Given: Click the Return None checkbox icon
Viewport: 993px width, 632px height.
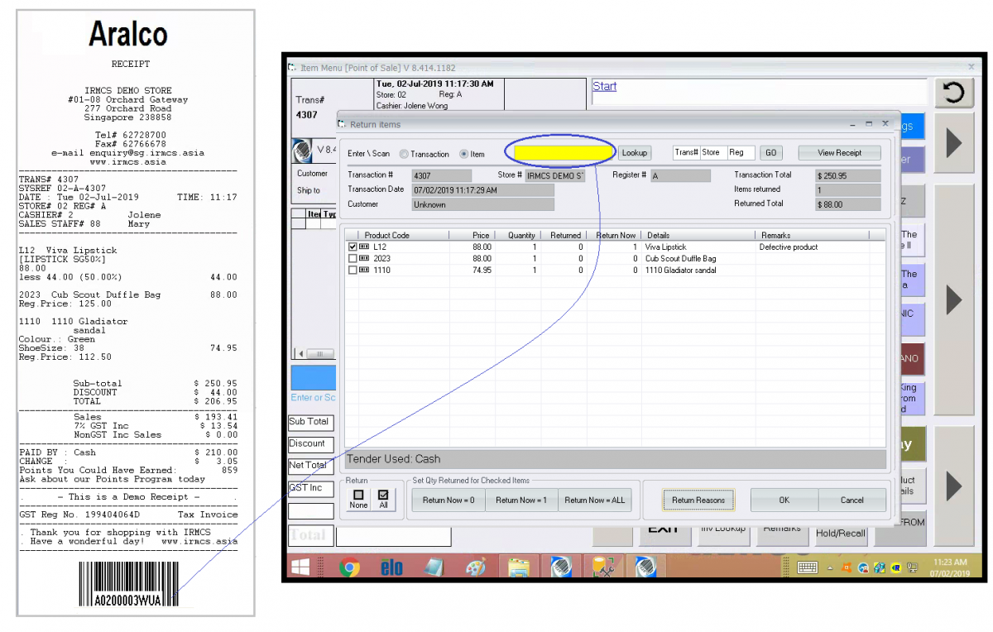Looking at the screenshot, I should [358, 496].
